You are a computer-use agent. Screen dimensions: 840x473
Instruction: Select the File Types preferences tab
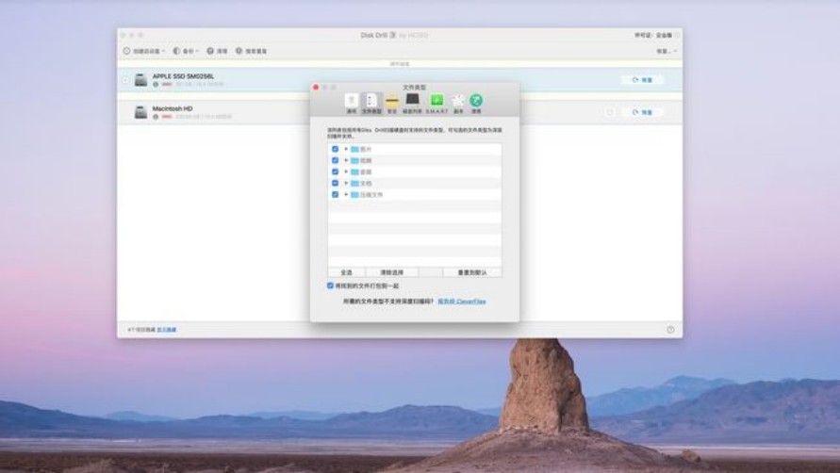[x=371, y=104]
